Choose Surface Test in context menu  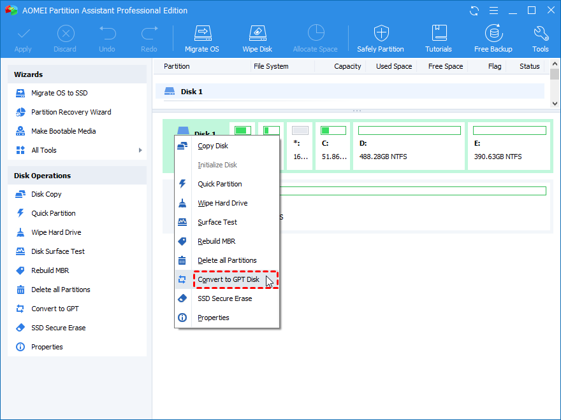(x=217, y=222)
